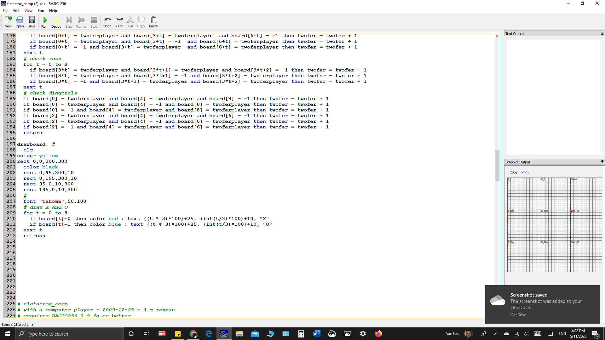The height and width of the screenshot is (340, 605).
Task: Open the volume control in tray
Action: pyautogui.click(x=526, y=334)
